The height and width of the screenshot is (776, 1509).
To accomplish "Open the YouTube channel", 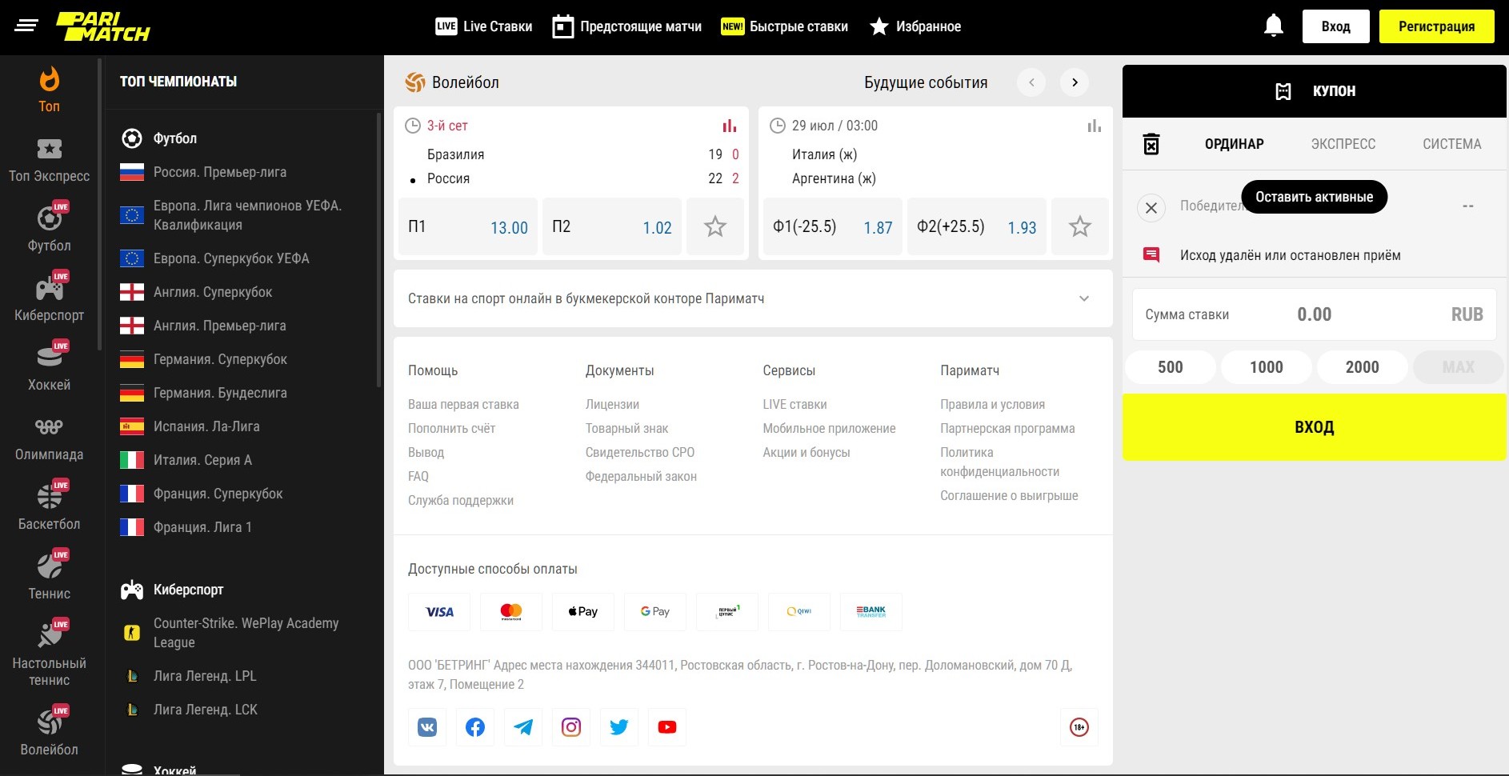I will click(667, 727).
